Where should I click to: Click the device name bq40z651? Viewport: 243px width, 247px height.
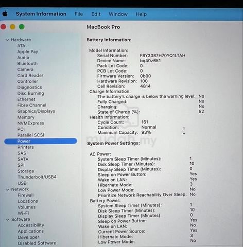[x=150, y=61]
